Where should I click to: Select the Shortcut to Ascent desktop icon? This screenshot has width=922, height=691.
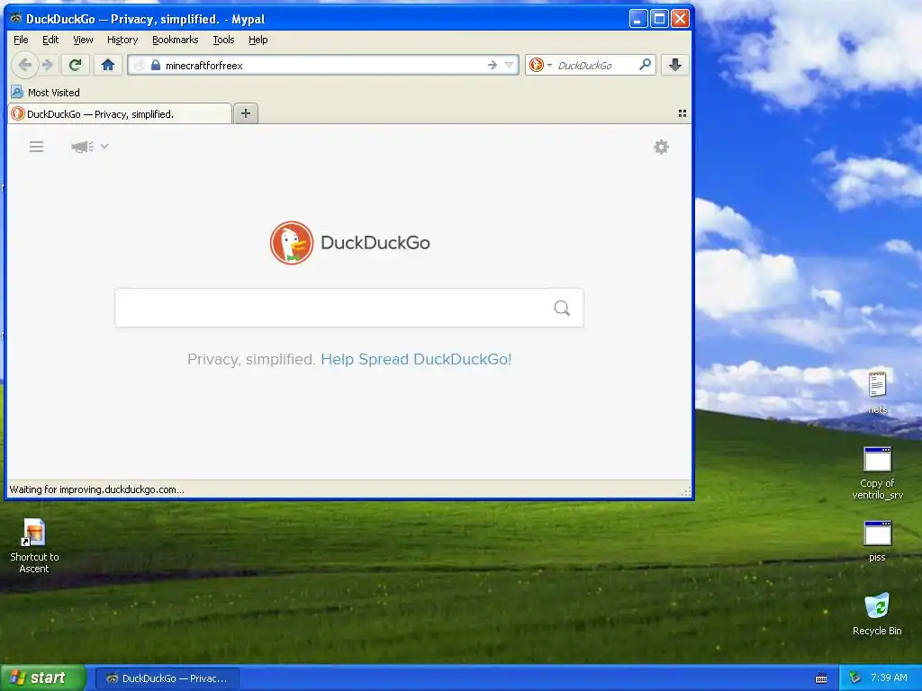34,546
